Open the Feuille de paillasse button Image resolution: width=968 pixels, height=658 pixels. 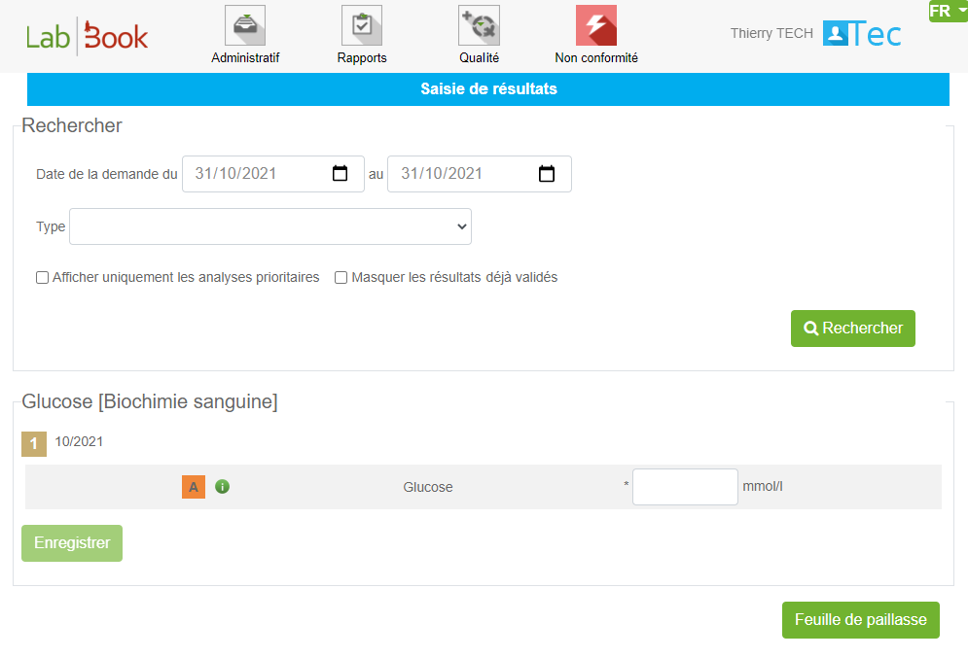tap(860, 620)
